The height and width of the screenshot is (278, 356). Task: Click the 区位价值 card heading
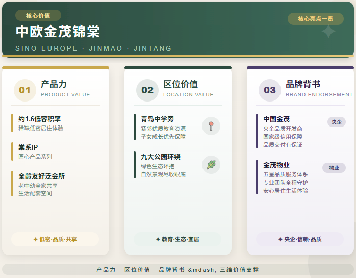click(x=181, y=84)
